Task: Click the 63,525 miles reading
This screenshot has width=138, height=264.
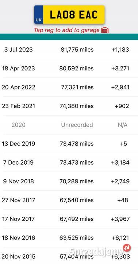Action: (76, 238)
